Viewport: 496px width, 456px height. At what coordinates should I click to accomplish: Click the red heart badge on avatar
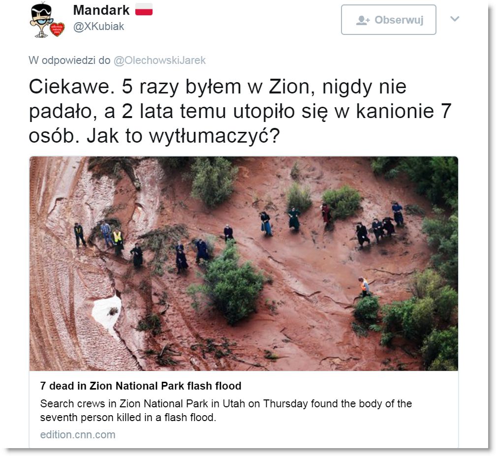[57, 30]
